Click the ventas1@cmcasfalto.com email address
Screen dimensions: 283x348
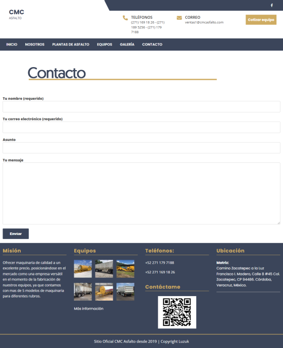point(204,22)
